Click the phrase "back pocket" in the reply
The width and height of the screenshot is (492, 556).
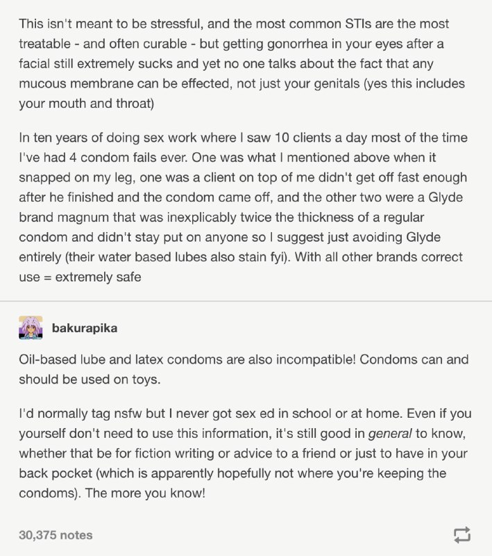coord(56,473)
